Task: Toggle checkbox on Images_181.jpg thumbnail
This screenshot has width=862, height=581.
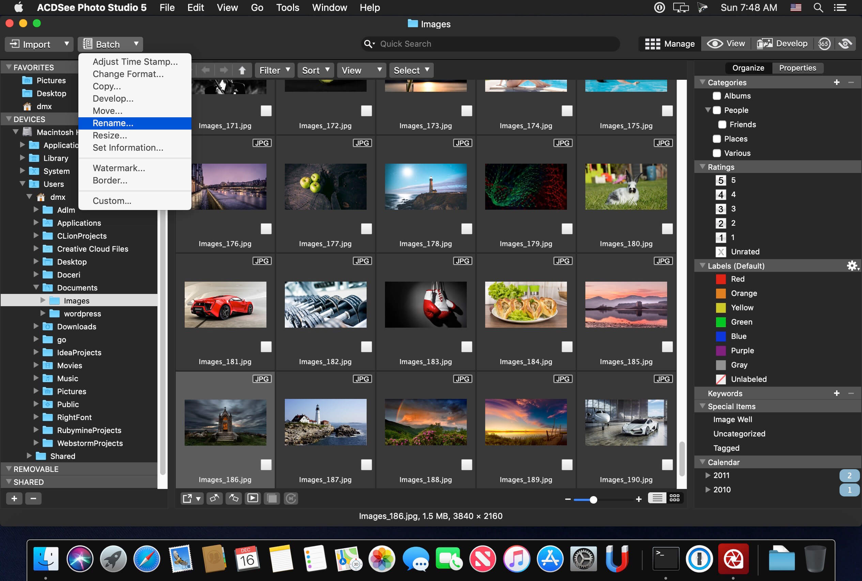Action: click(x=266, y=346)
